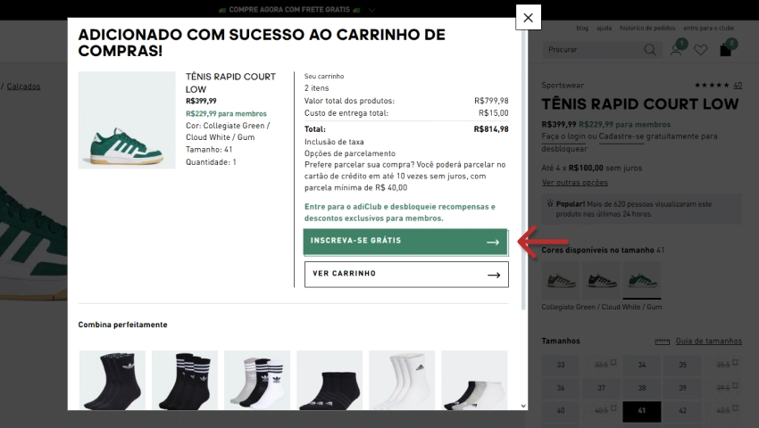Open the 'ajuda' menu link
The width and height of the screenshot is (759, 428).
[x=605, y=29]
